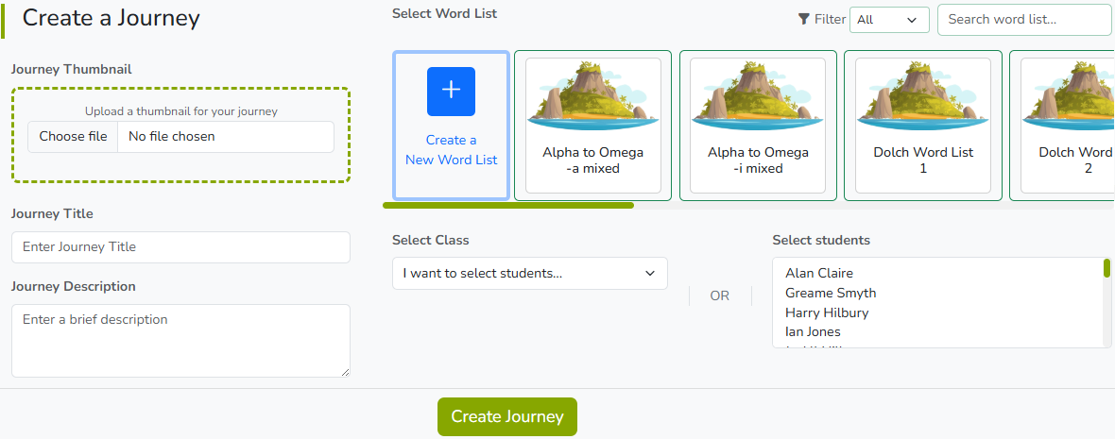This screenshot has height=439, width=1115.
Task: Choose the Dolch Word List 1 card
Action: (x=922, y=126)
